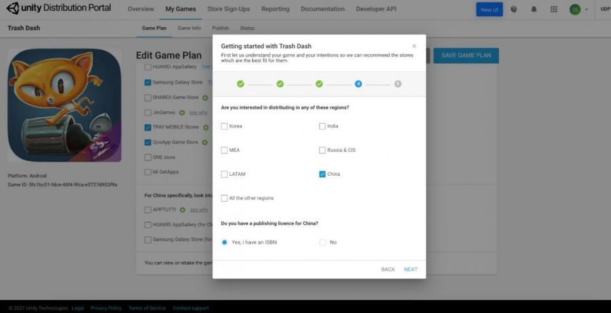Uncheck QooApp Game Store checkbox
Viewport: 611px width, 313px height.
tap(147, 143)
